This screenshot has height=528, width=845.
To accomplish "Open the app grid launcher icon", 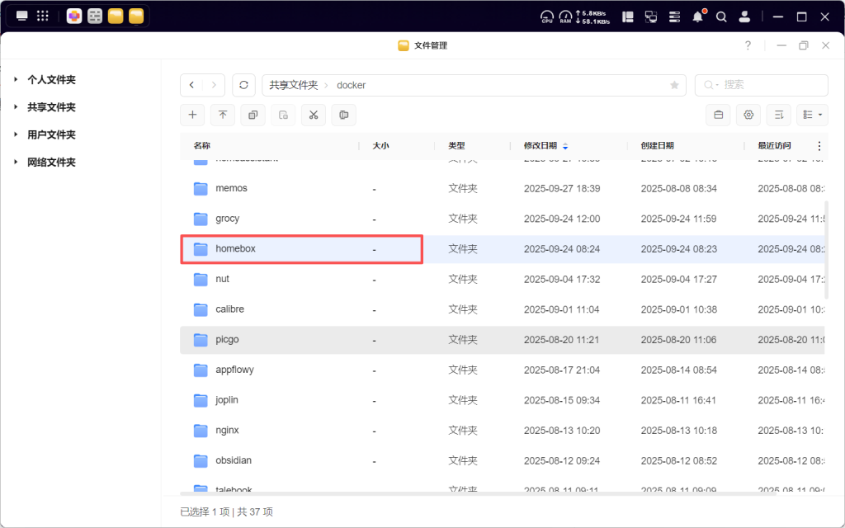I will (x=43, y=16).
